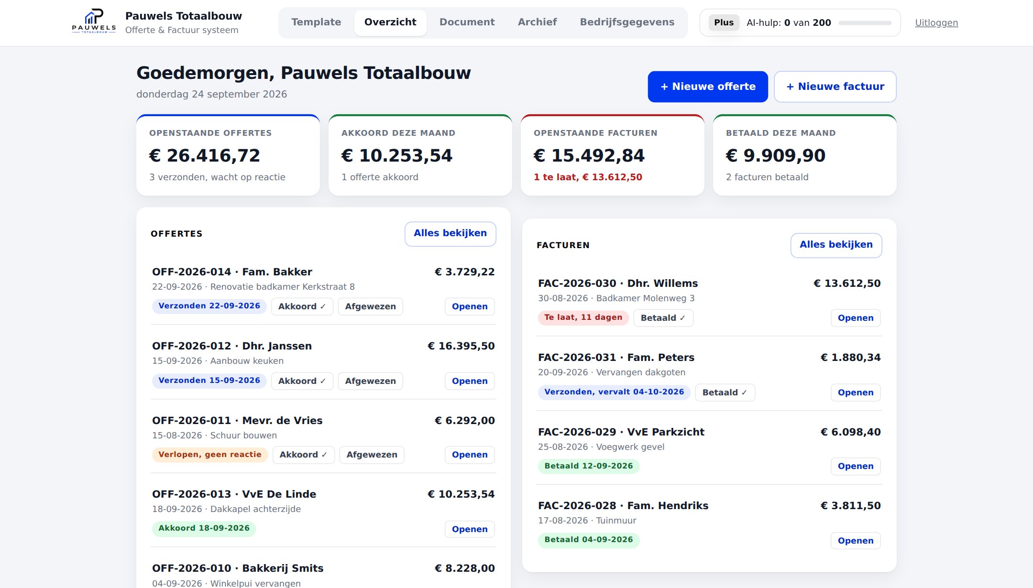Open the Openstaande facturen summary card
This screenshot has height=588, width=1033.
(613, 155)
